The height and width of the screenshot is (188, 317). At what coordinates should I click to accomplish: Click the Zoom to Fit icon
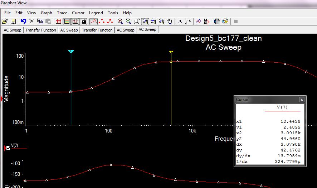137,21
